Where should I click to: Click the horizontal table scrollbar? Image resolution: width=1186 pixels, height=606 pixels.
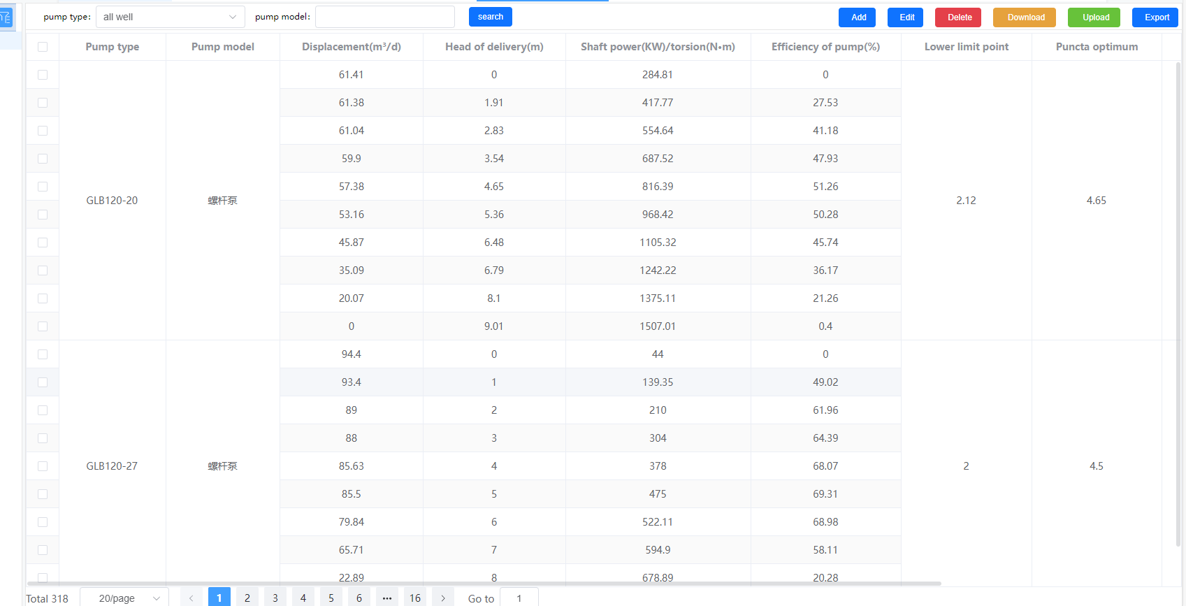[x=484, y=583]
